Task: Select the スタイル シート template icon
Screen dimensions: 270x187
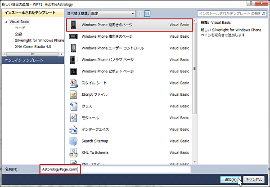Action: coord(73,83)
